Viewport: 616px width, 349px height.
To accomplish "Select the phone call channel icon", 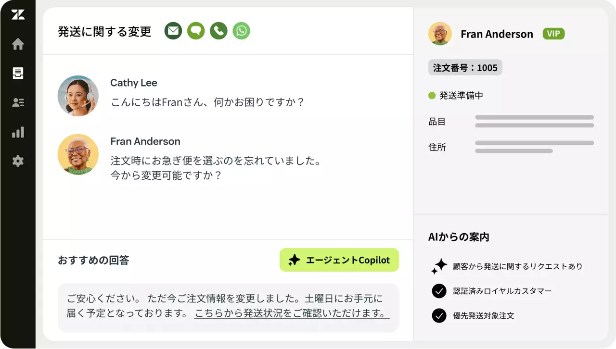I will coord(218,31).
